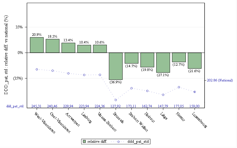Screen dimensions: 237x148
Task: Select the Oost-Vlaanderen 18.5% bar
Action: pos(52,46)
